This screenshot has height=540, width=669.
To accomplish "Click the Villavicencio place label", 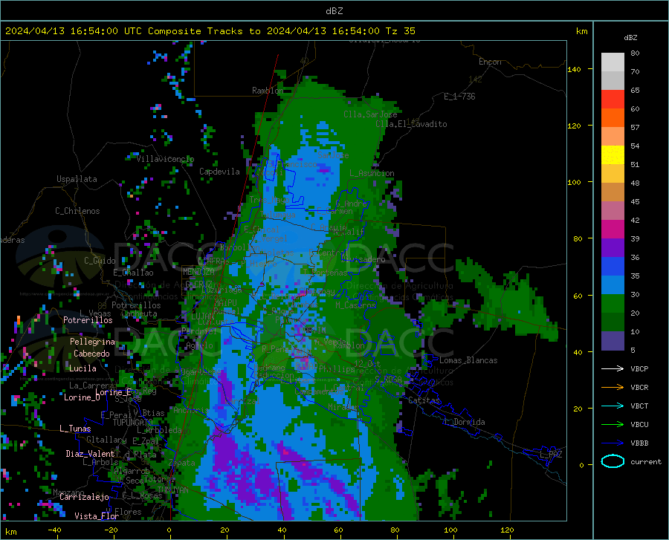I will point(165,159).
